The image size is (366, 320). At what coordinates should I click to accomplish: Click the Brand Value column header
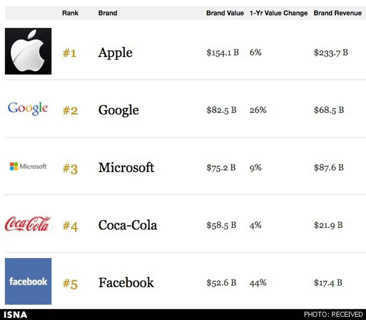tap(225, 13)
